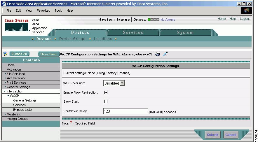
Task: Toggle the Enable Flow Redirection checkbox
Action: point(106,92)
